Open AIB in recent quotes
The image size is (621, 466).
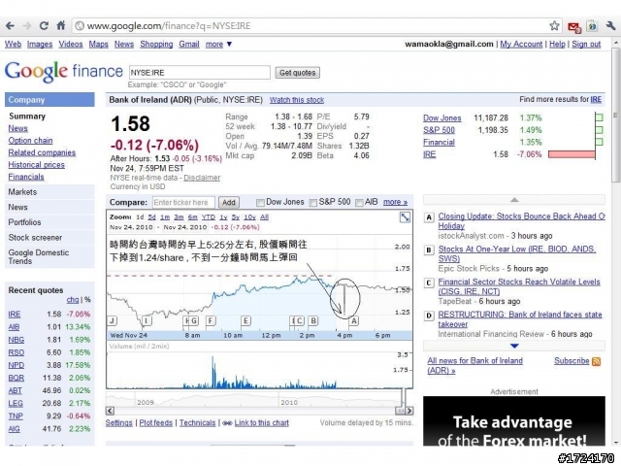(x=14, y=327)
